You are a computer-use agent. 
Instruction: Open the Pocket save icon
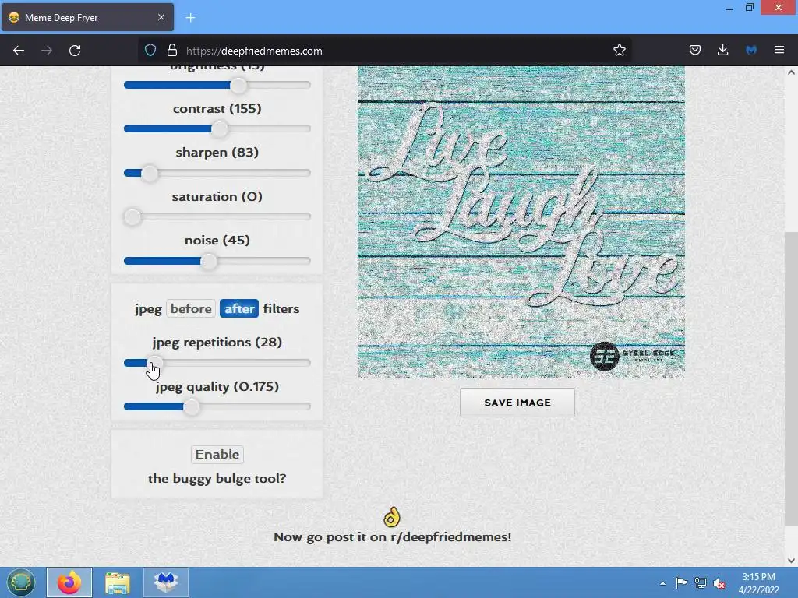[x=694, y=51]
